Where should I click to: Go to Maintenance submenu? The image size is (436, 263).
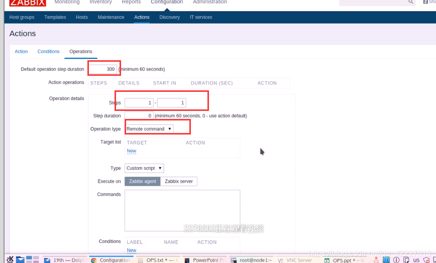[111, 17]
